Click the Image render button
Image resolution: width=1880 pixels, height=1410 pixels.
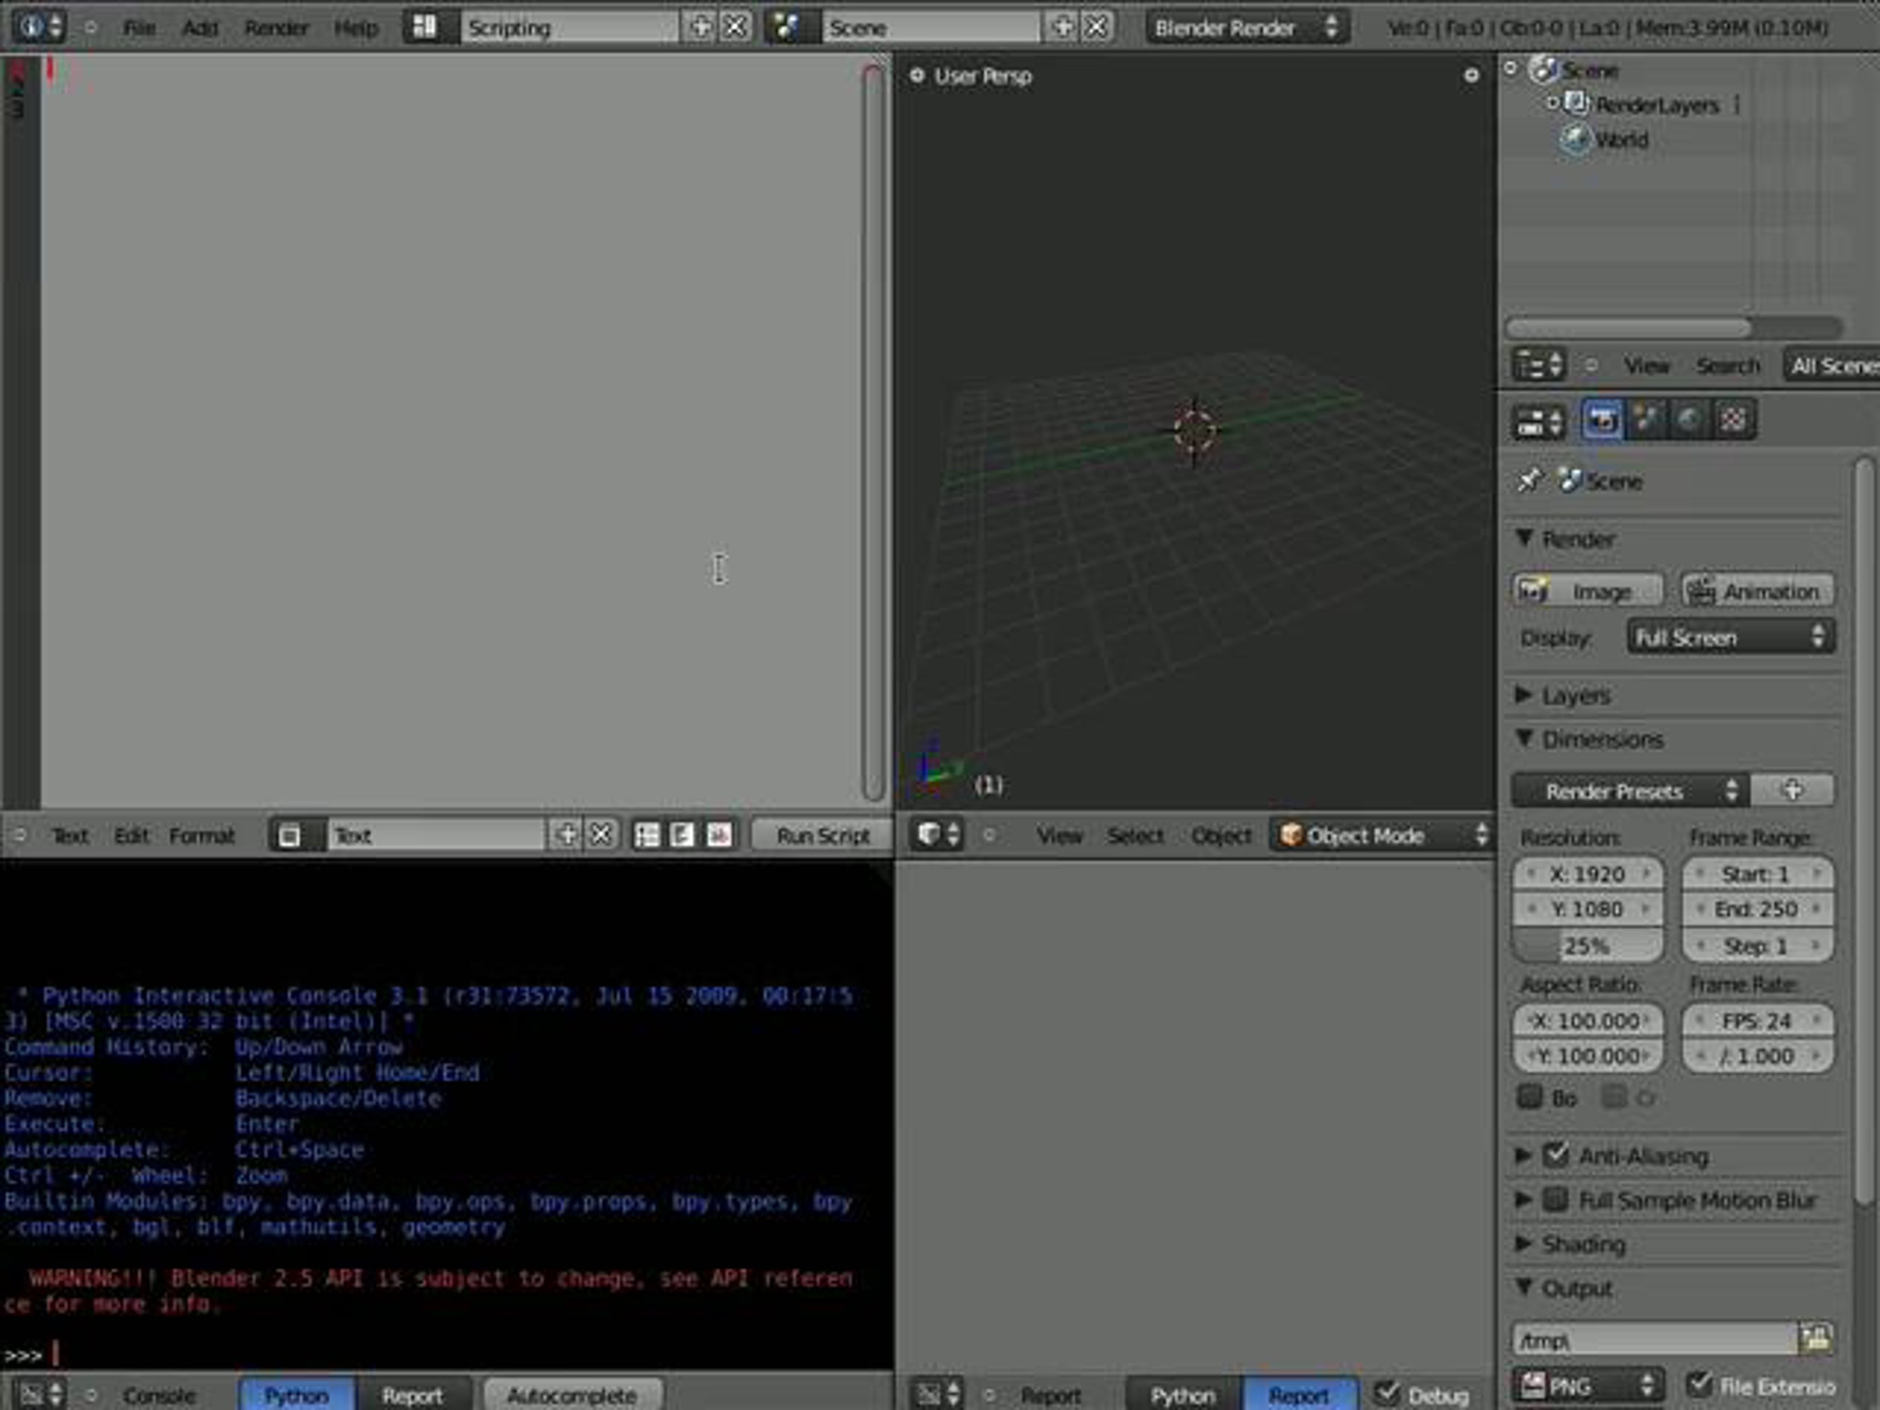1587,591
